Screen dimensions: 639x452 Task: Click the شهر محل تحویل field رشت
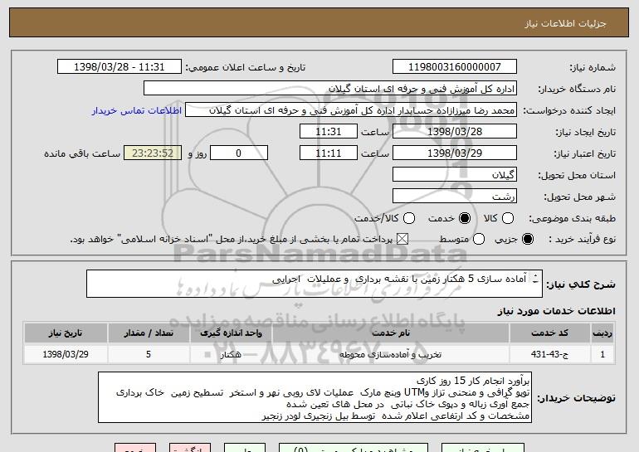[x=455, y=197]
